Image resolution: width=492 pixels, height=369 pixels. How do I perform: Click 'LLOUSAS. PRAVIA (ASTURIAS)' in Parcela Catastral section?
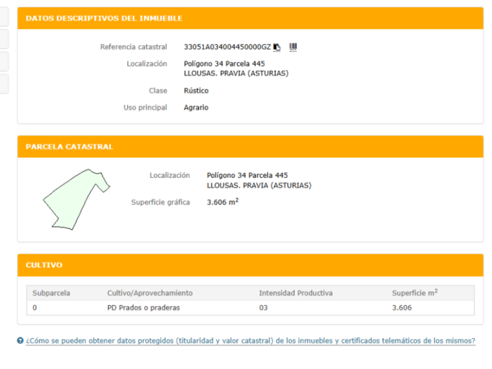click(x=259, y=186)
